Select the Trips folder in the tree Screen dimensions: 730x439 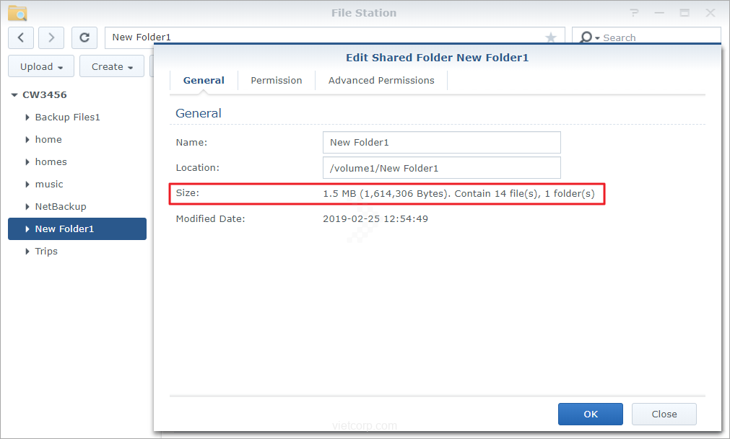point(46,252)
